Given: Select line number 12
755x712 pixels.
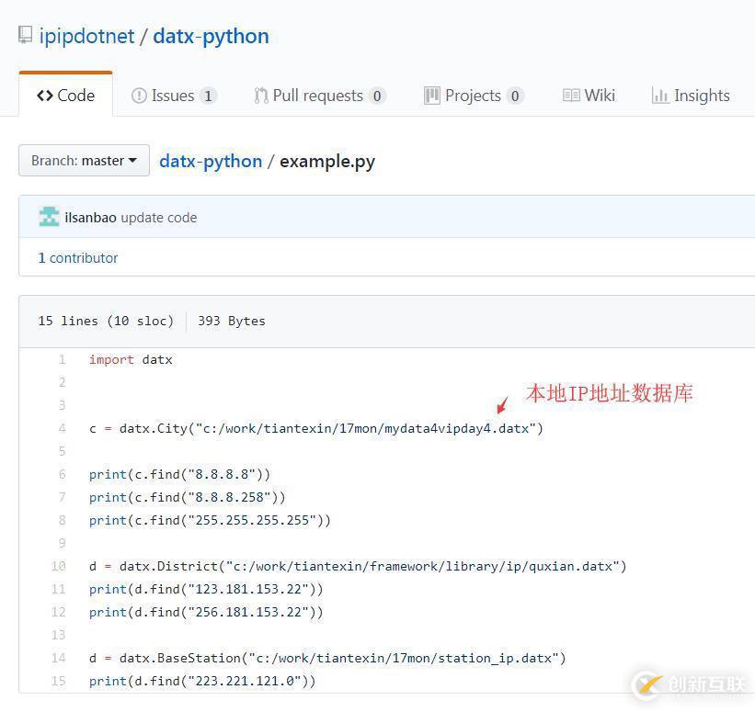Looking at the screenshot, I should [x=59, y=613].
